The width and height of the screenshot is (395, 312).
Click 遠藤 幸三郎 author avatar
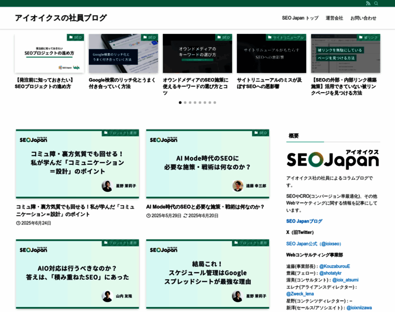coord(238,186)
